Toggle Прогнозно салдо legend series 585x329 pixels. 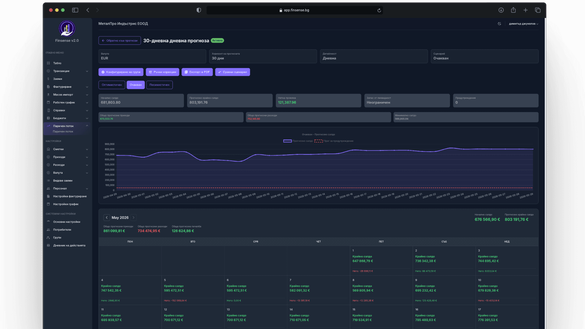point(298,141)
